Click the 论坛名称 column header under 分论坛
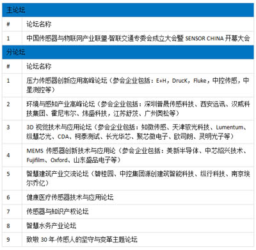The image size is (256, 250). click(39, 66)
